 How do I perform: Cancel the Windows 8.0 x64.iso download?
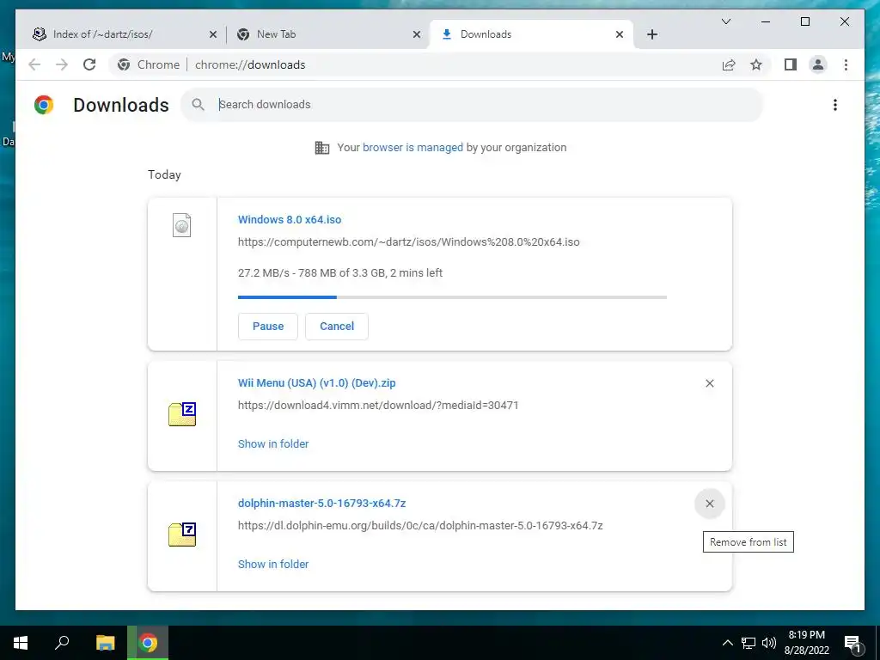pos(337,326)
